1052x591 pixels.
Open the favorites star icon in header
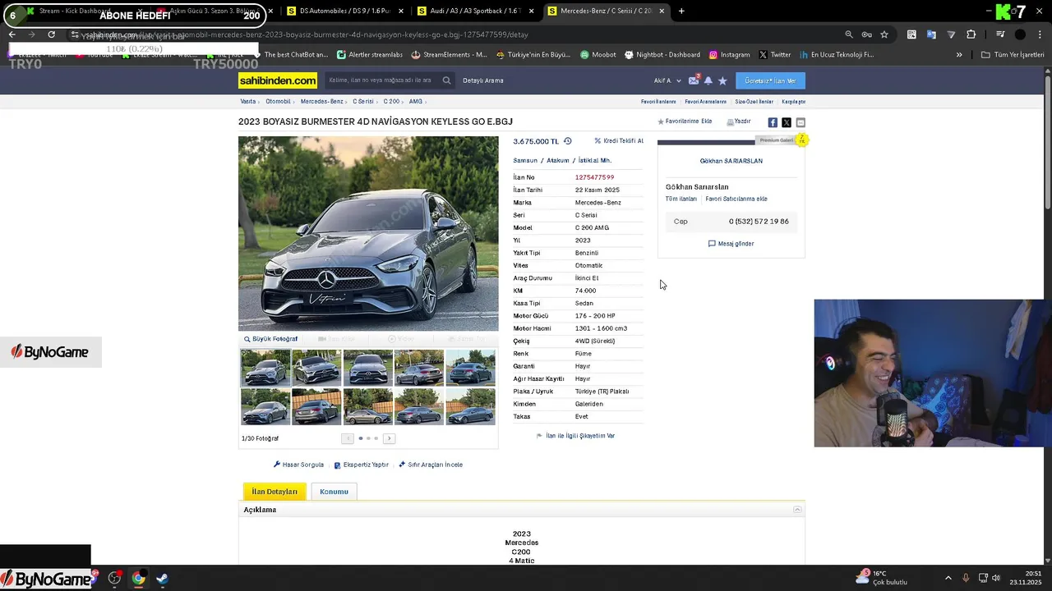[722, 80]
